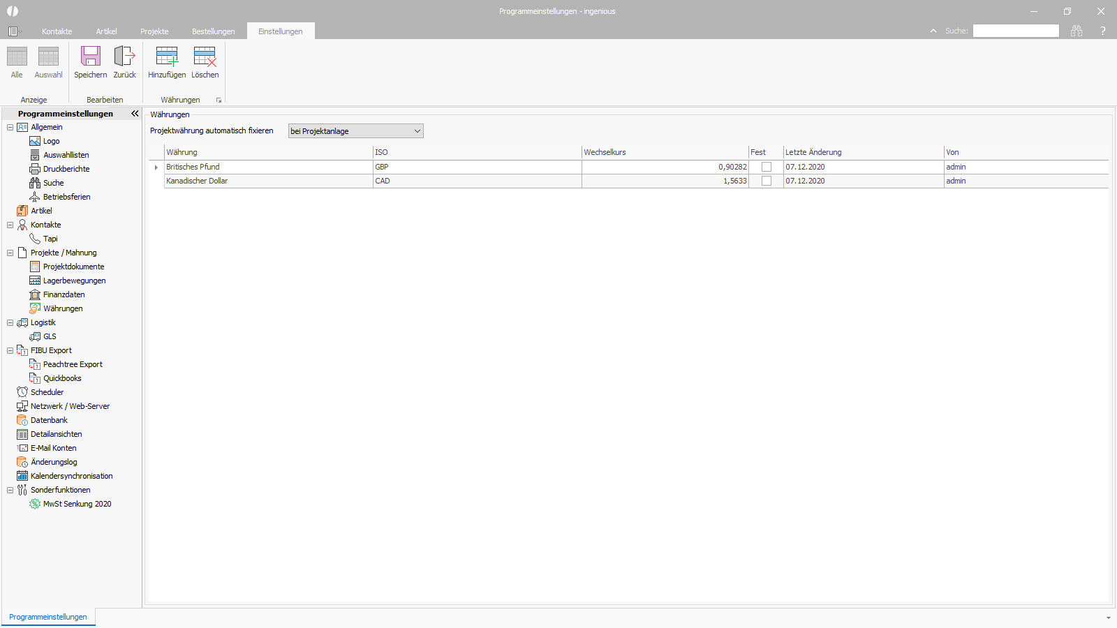Open Druckberichte settings
The height and width of the screenshot is (628, 1117).
(66, 169)
